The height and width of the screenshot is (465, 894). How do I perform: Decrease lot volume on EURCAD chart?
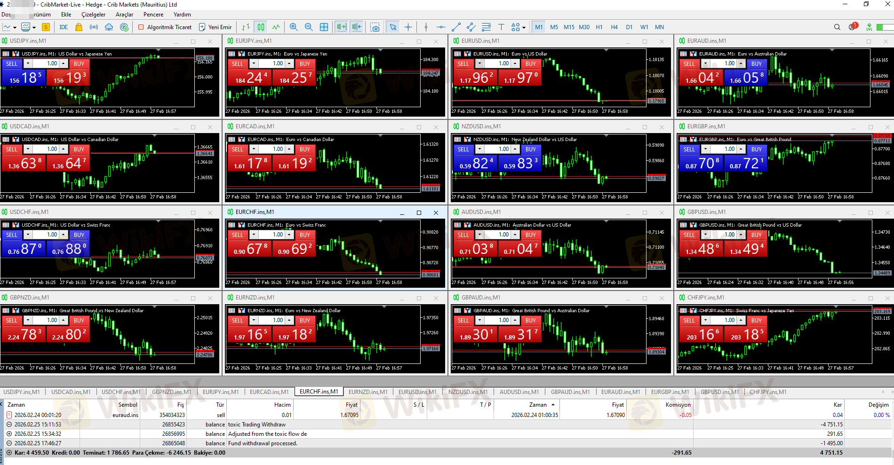click(x=254, y=149)
